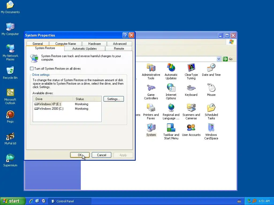Viewport: 274px width, 205px height.
Task: Open Internet Options applet
Action: pyautogui.click(x=171, y=92)
